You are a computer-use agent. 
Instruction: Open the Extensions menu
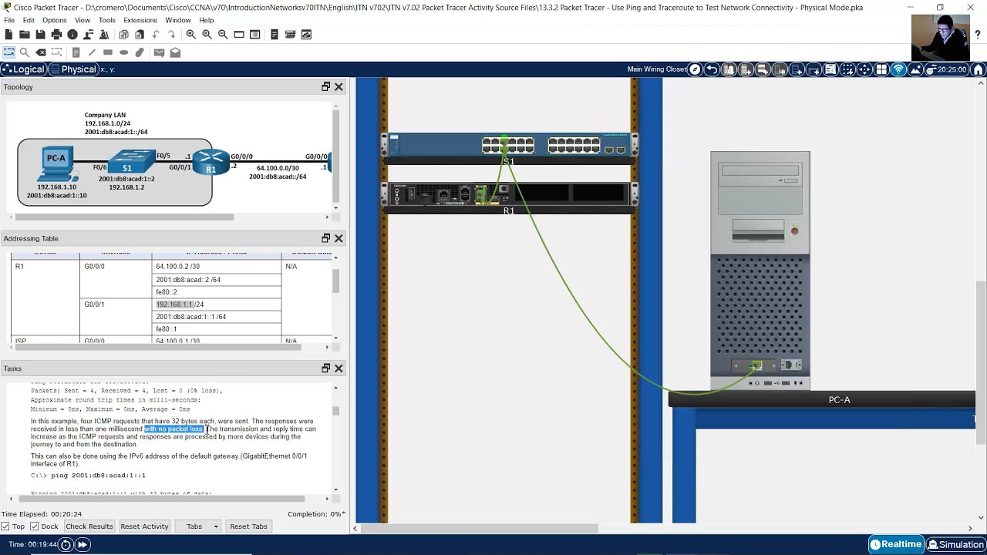(x=140, y=20)
